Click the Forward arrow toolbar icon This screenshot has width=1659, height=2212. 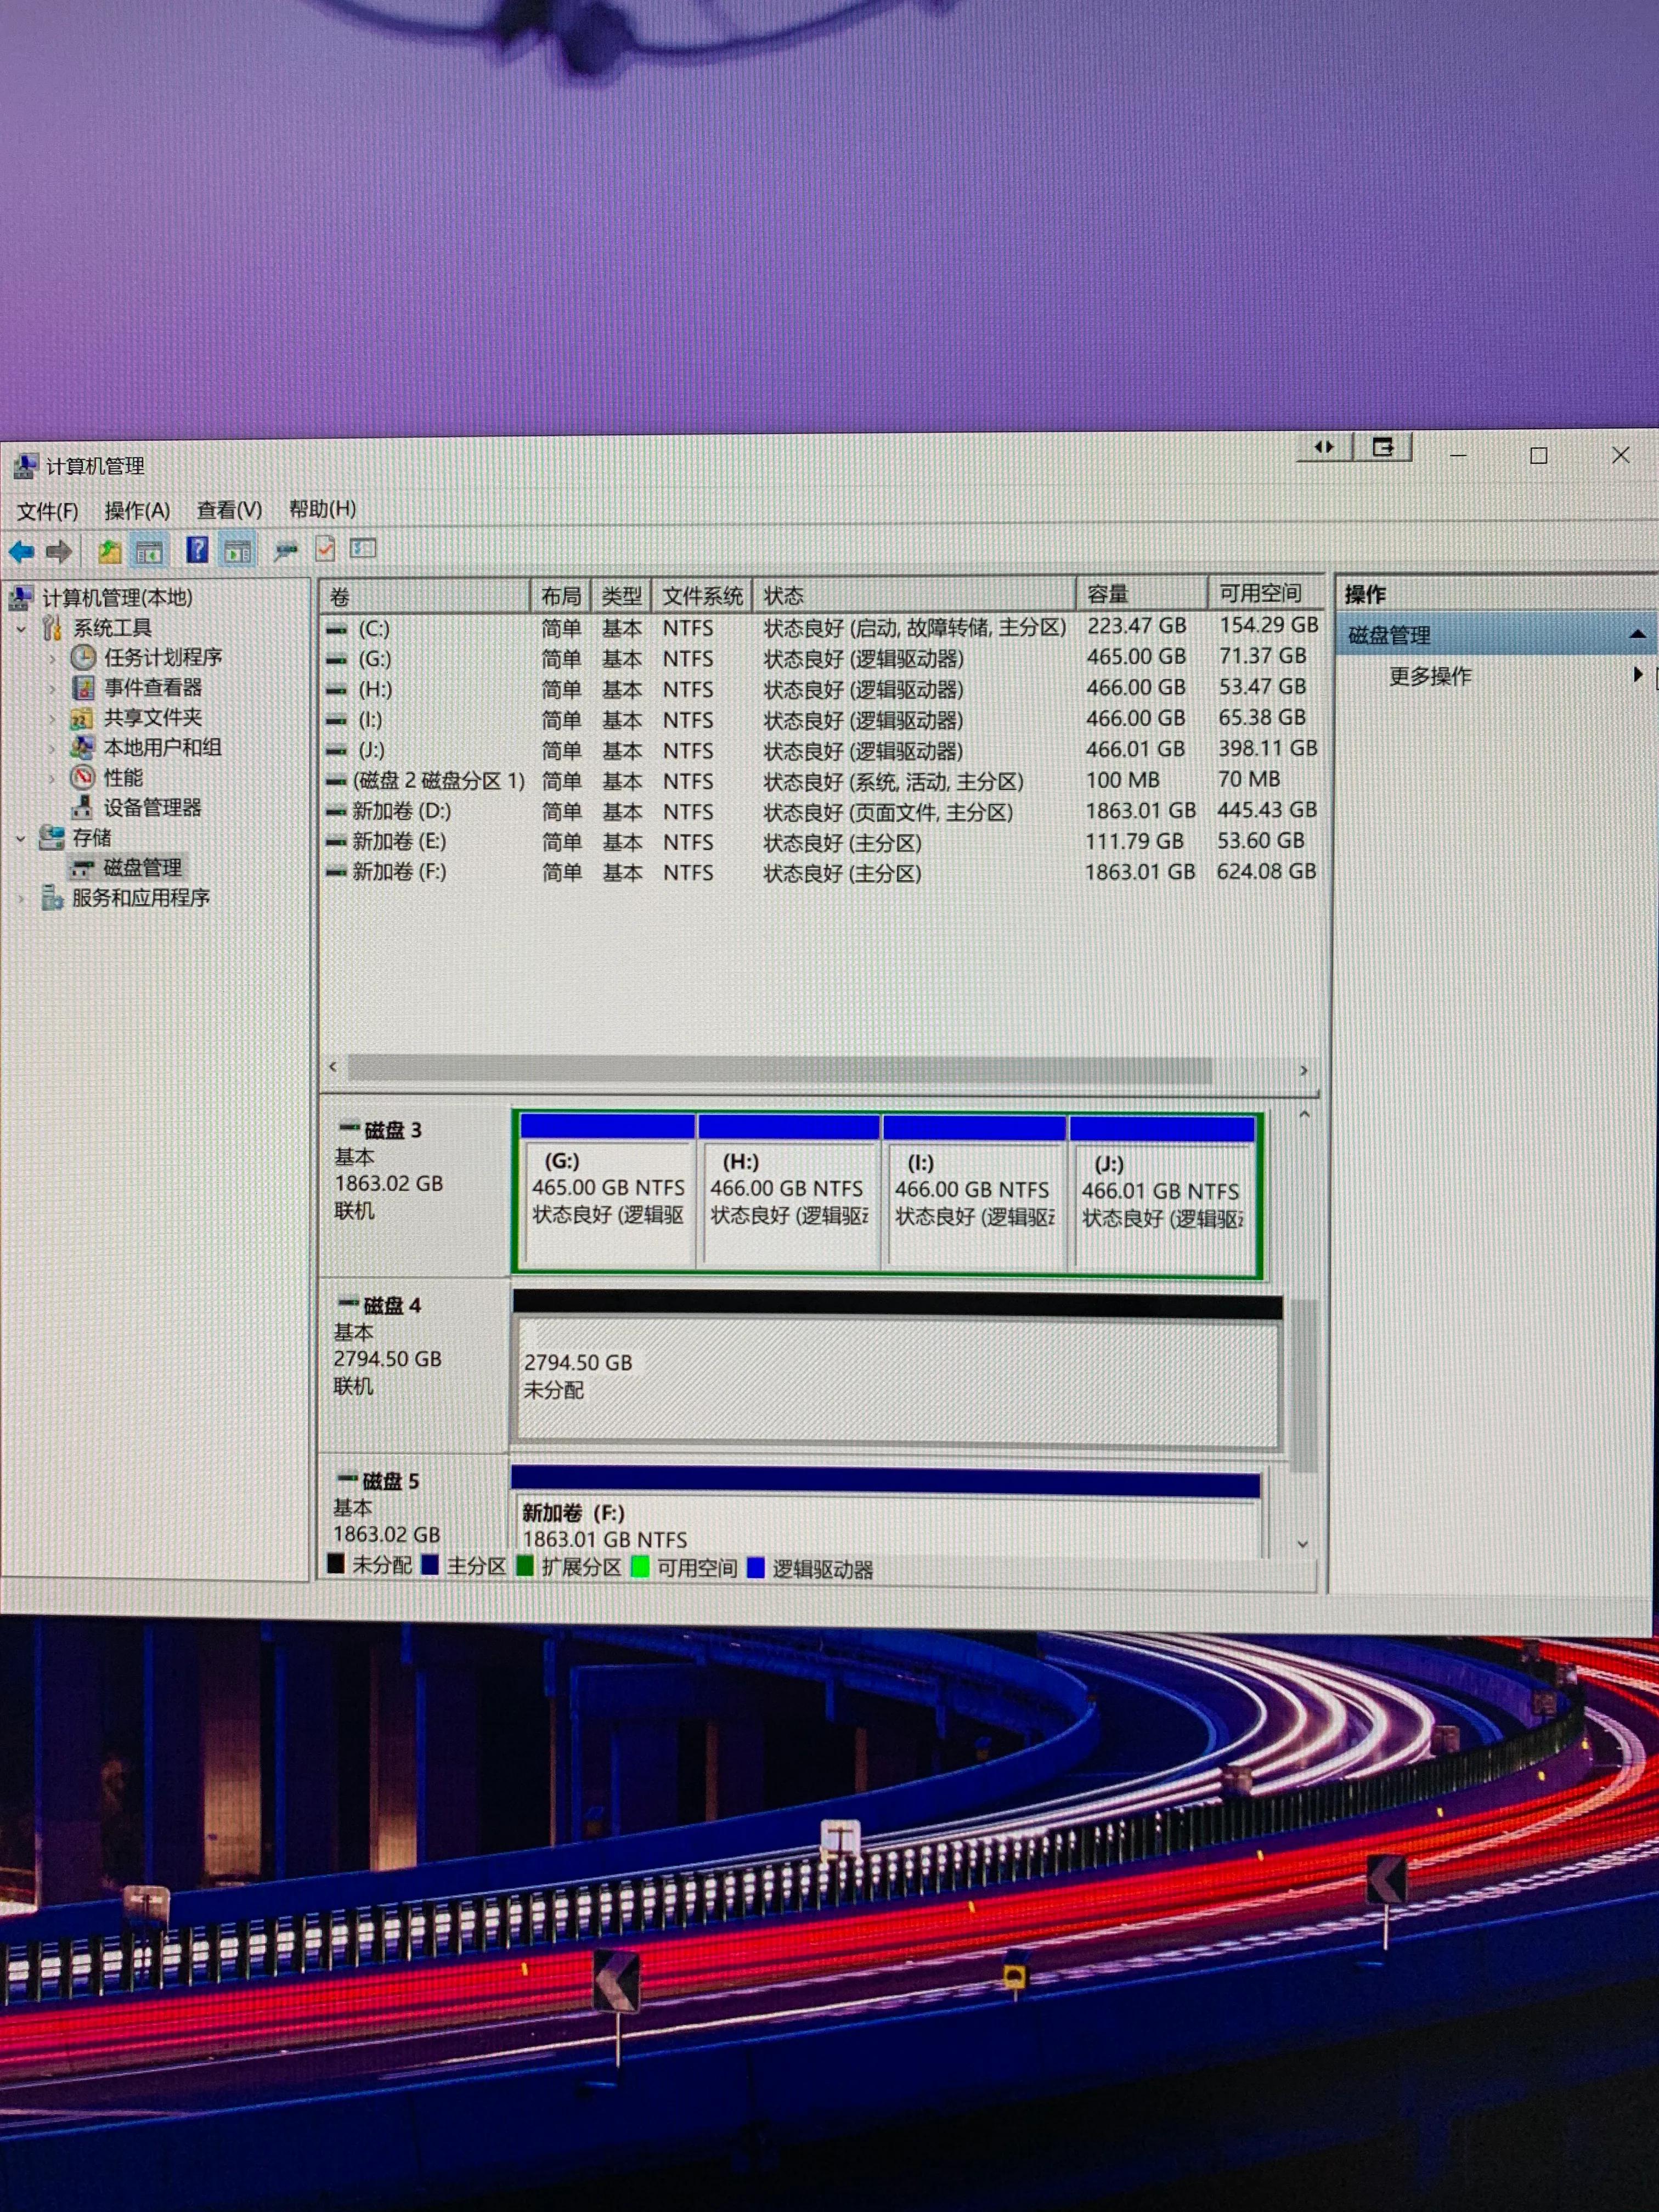click(59, 551)
